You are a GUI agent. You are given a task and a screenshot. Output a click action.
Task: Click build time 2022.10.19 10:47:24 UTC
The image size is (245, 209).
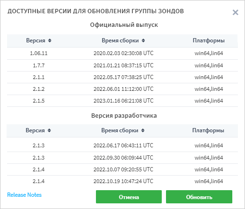click(123, 181)
